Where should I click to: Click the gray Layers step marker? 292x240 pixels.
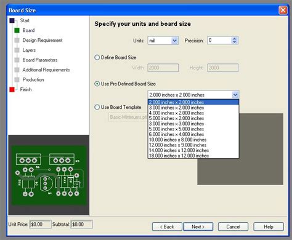(x=17, y=50)
